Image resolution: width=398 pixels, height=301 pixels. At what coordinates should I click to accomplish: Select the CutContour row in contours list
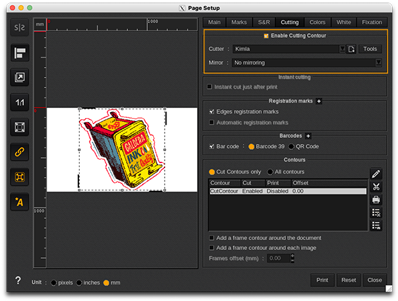coord(287,191)
